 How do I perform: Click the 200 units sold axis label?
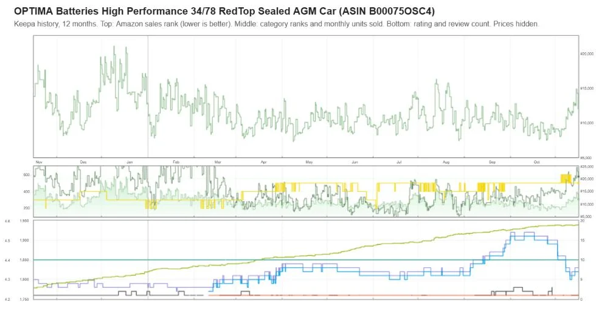pyautogui.click(x=26, y=208)
